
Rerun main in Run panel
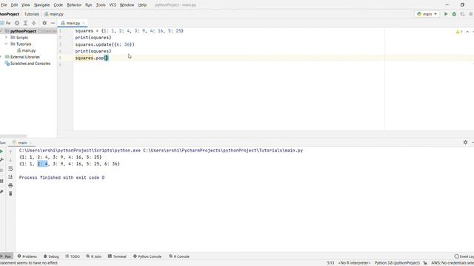click(x=1, y=151)
